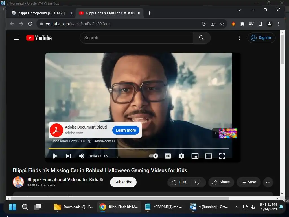Open more actions ellipsis button
Screen dimensions: 289x217
click(268, 182)
